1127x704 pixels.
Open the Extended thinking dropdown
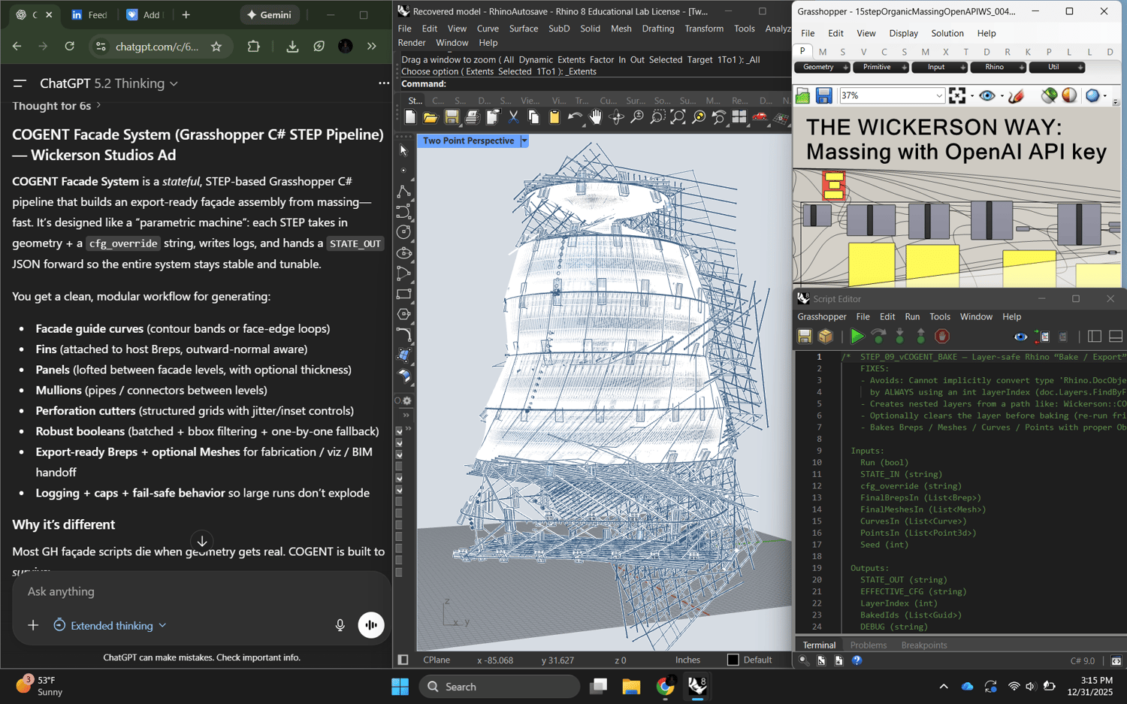[110, 625]
